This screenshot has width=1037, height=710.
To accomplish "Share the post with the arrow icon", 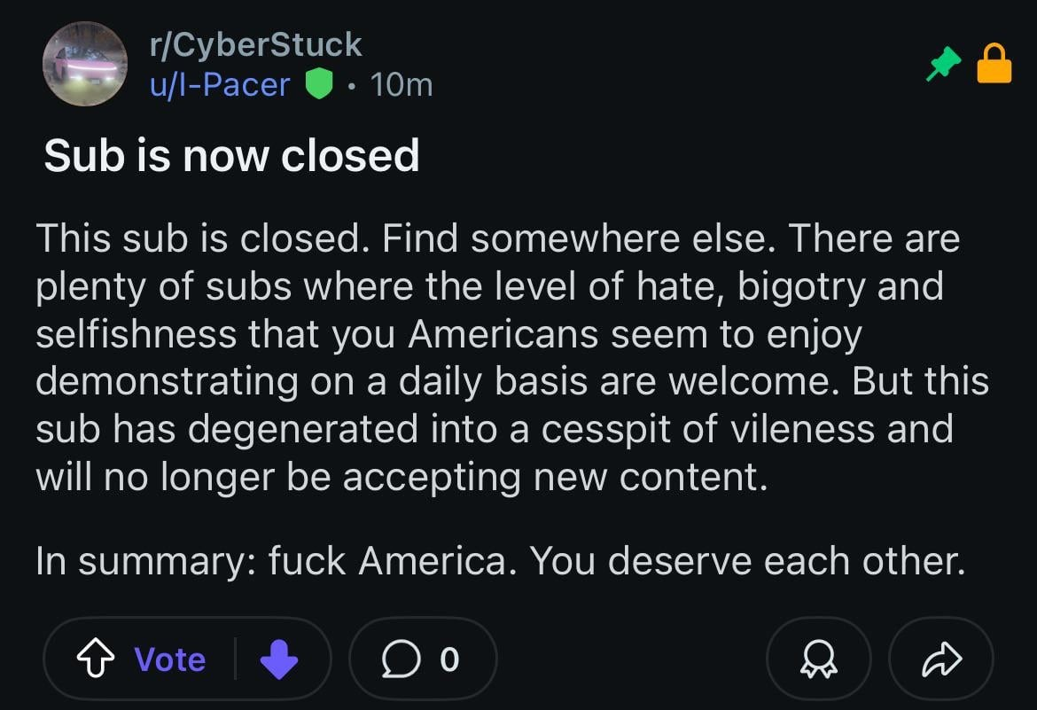I will click(x=940, y=659).
